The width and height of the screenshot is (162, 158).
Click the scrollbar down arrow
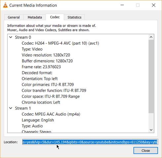tap(151, 130)
